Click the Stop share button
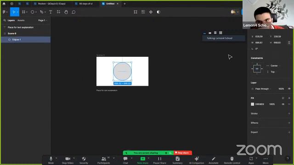 (x=183, y=153)
